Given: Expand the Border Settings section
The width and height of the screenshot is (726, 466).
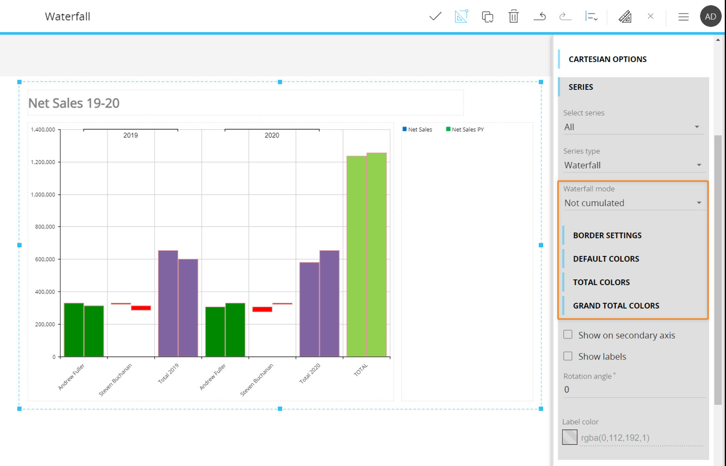Looking at the screenshot, I should 607,236.
